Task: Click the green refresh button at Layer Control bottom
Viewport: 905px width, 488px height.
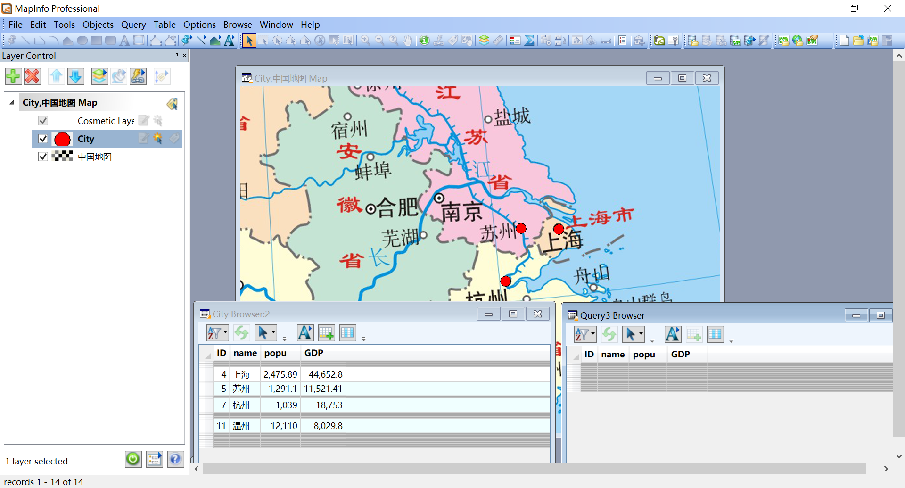Action: [133, 459]
